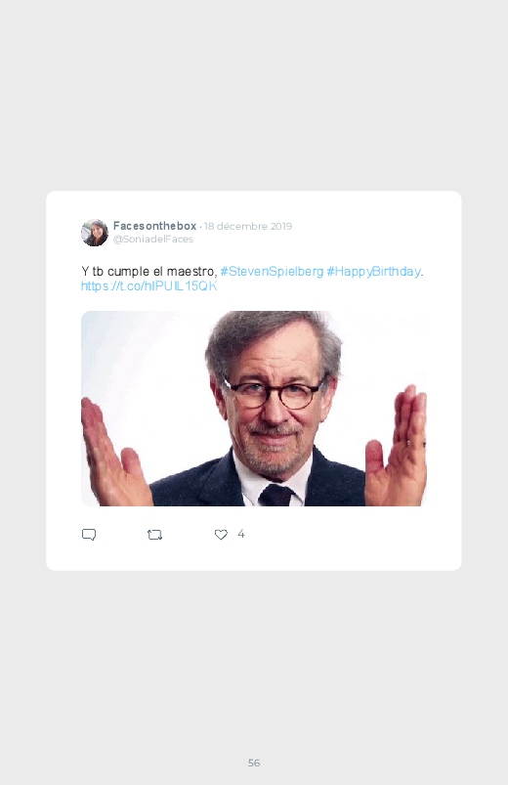Click the retweet arrows icon
Image resolution: width=508 pixels, height=785 pixels.
(x=154, y=535)
